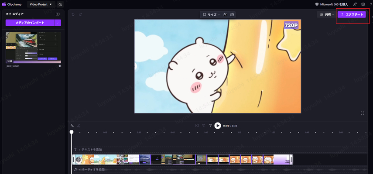Click the 1:30 mark on timeline ruler

pos(274,133)
